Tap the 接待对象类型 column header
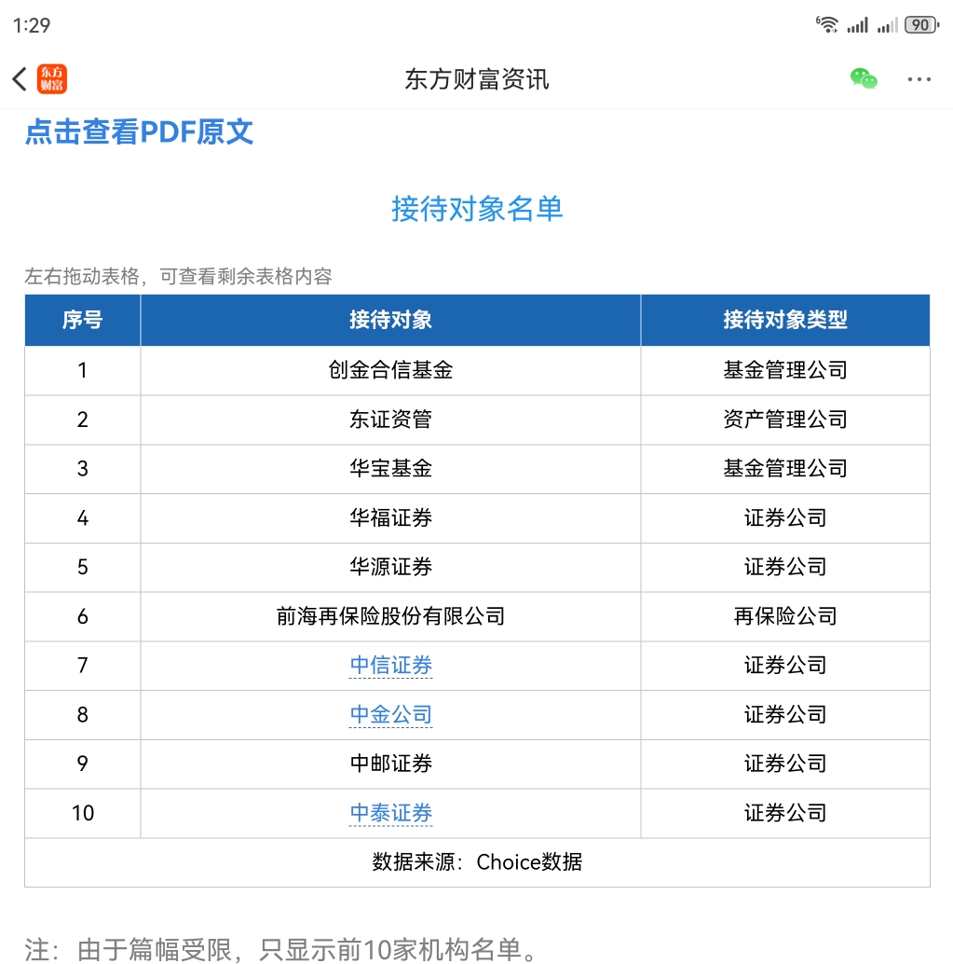 (785, 320)
